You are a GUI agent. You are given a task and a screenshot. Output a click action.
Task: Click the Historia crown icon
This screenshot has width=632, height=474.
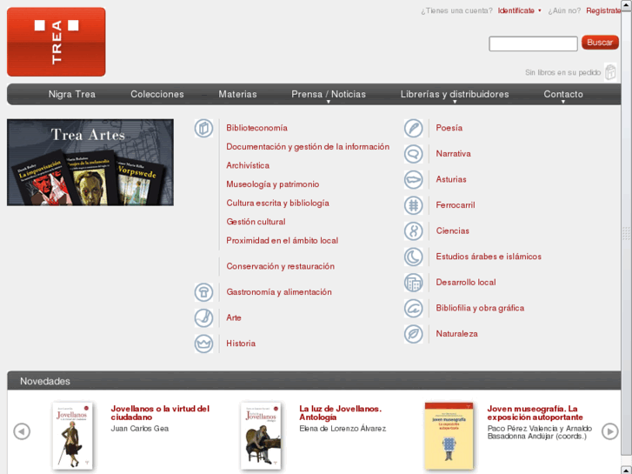click(x=204, y=344)
